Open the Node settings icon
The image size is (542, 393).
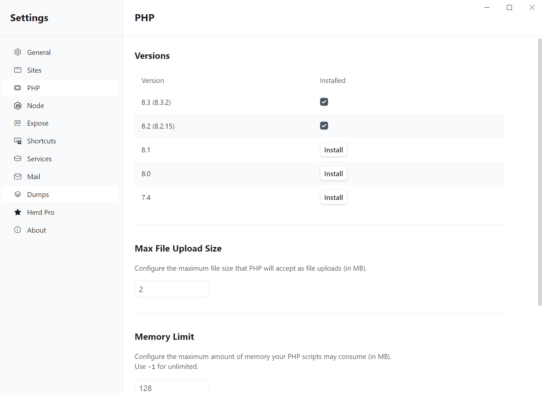(18, 105)
